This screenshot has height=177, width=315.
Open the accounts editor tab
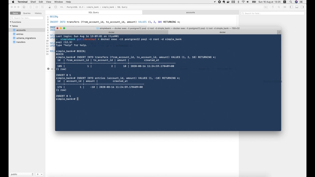190,13
